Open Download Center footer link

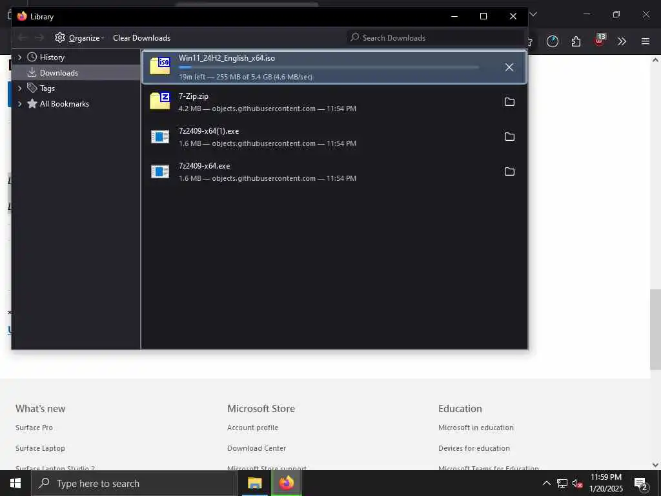click(x=256, y=448)
